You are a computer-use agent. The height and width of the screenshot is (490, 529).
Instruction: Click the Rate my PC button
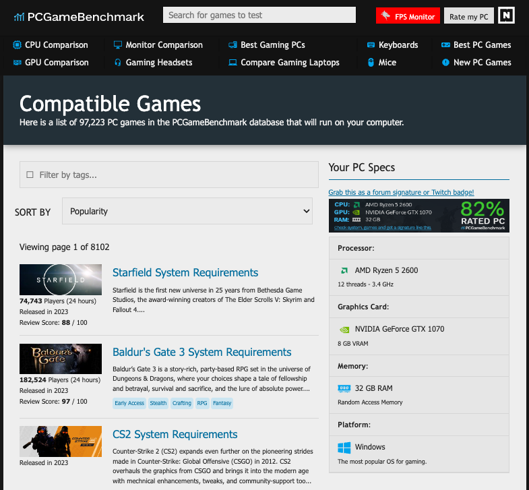(x=468, y=16)
